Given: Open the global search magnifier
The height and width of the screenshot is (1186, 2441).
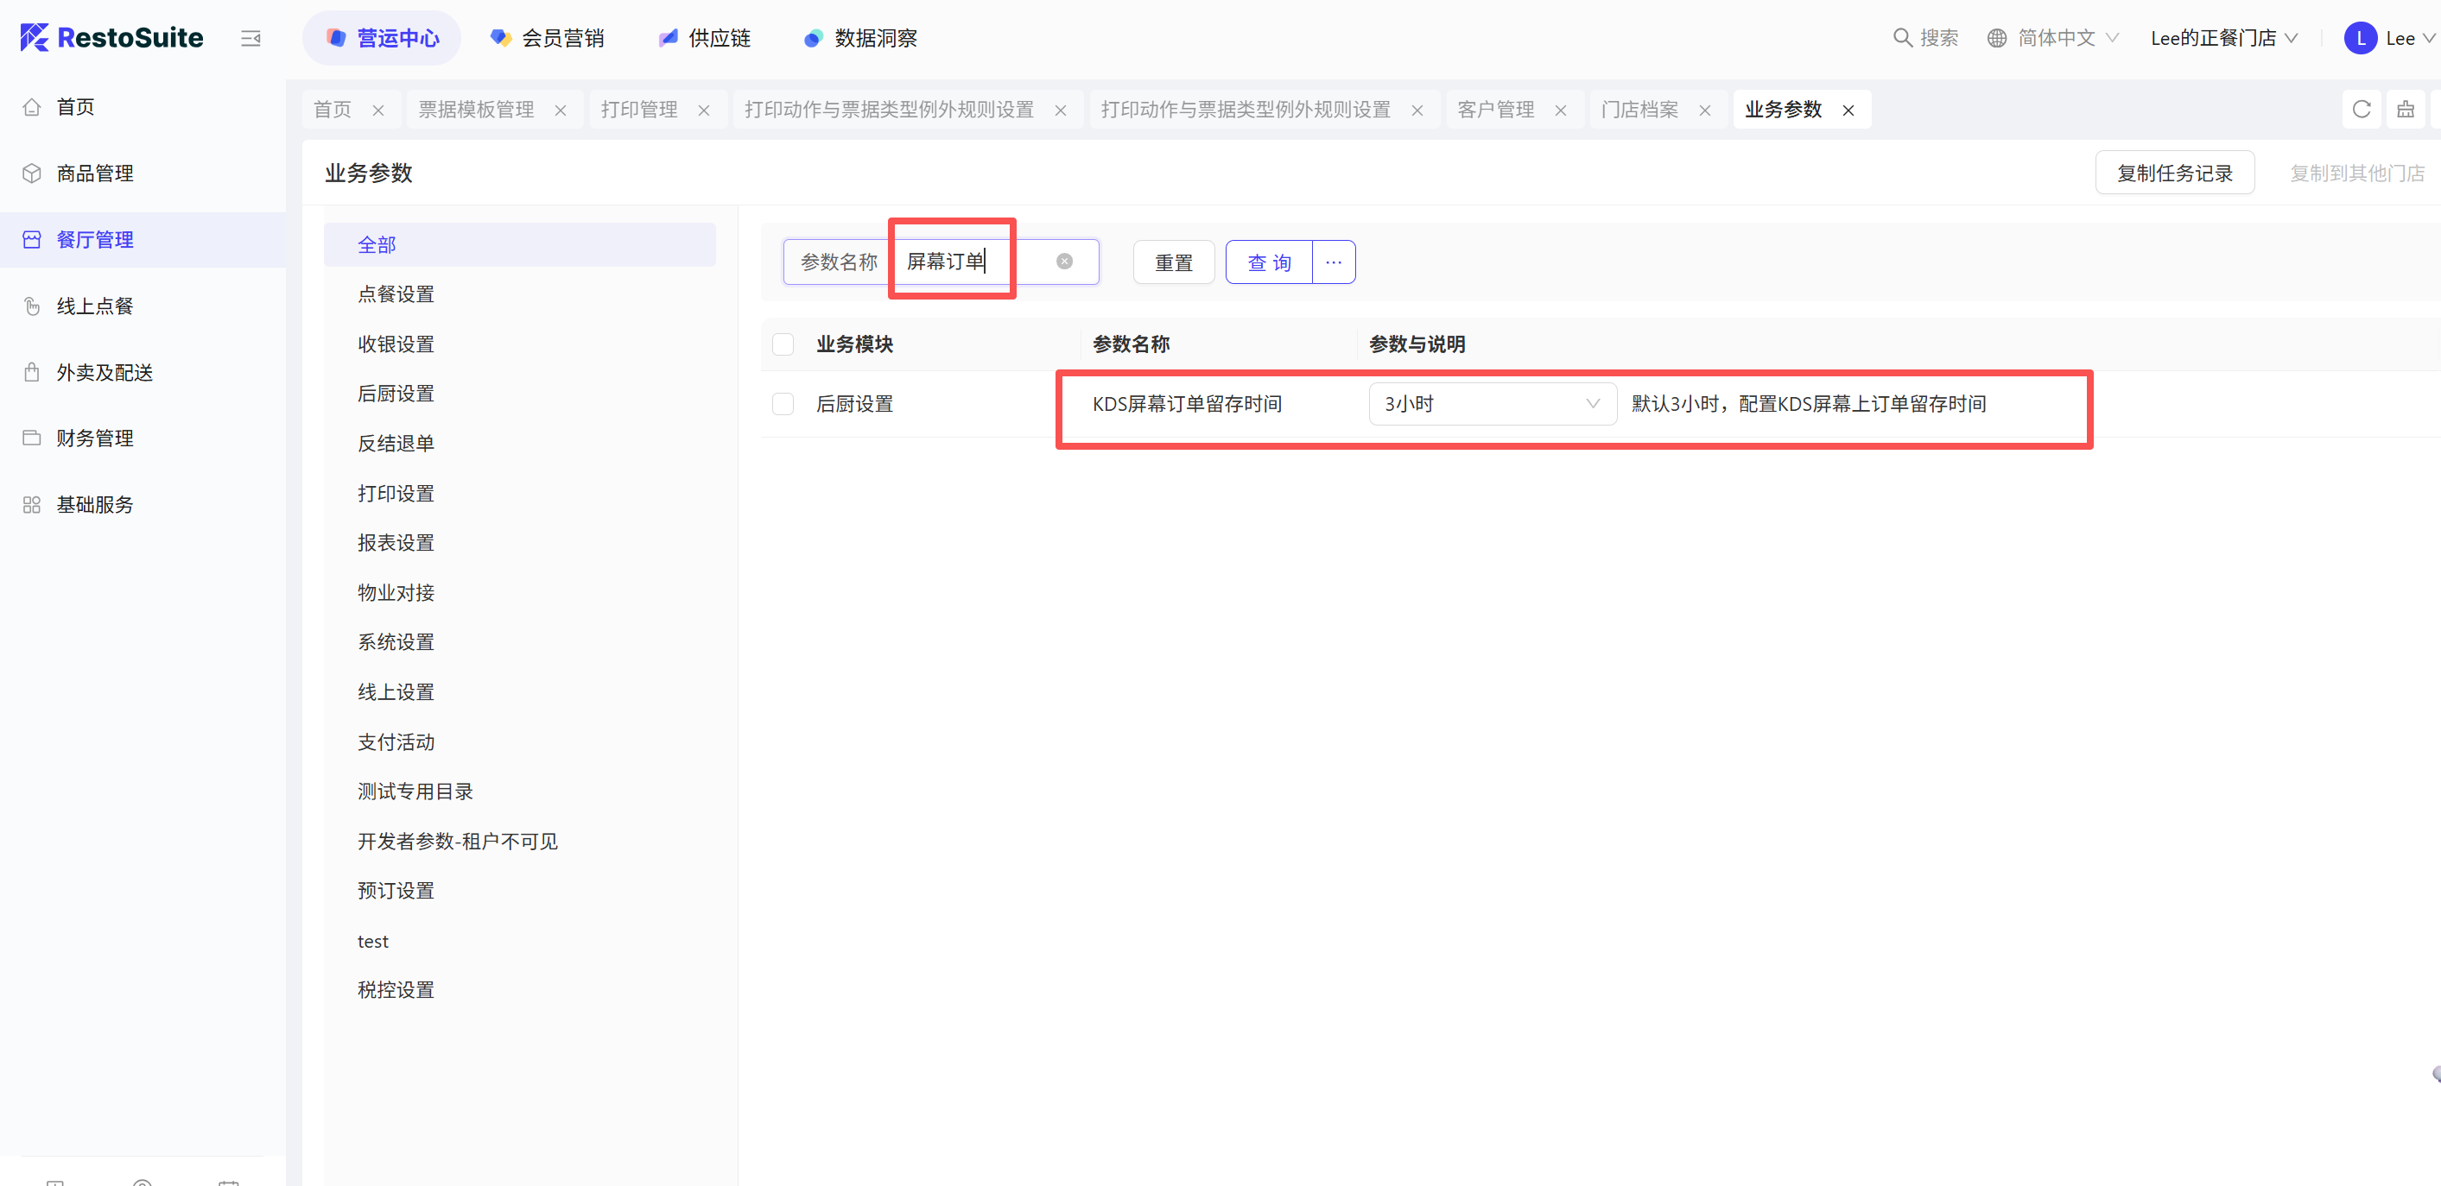Looking at the screenshot, I should tap(1902, 38).
